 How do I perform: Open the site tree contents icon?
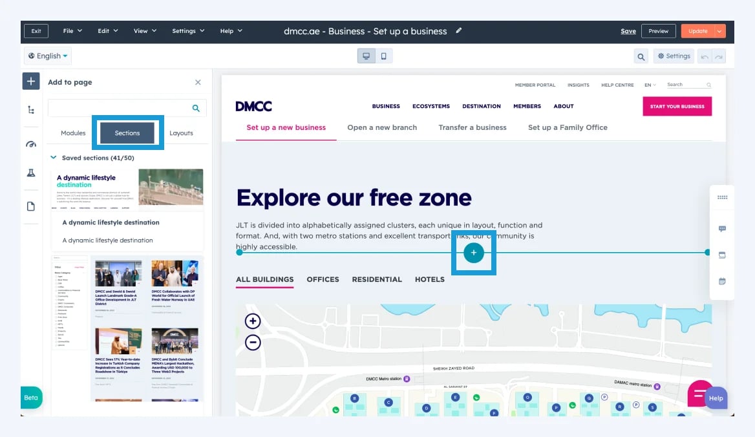(31, 110)
